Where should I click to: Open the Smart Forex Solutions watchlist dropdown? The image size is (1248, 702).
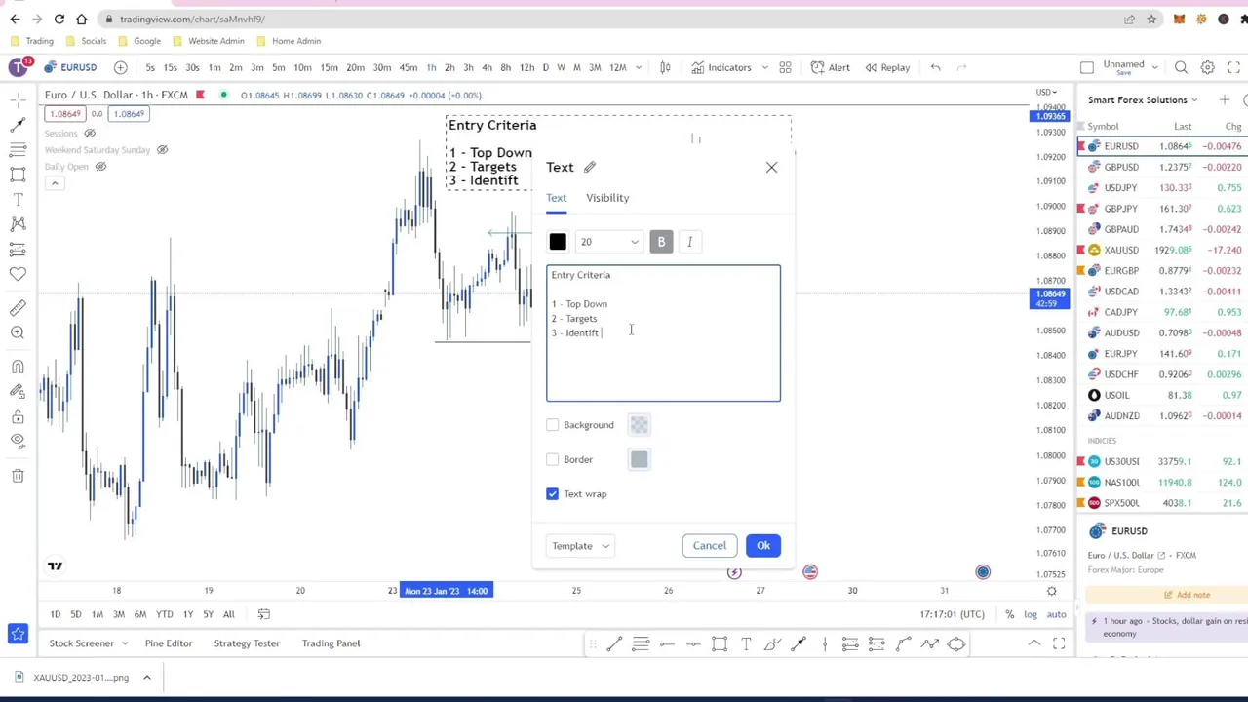coord(1143,100)
